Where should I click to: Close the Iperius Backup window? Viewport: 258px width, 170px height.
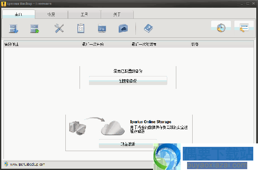pyautogui.click(x=254, y=3)
